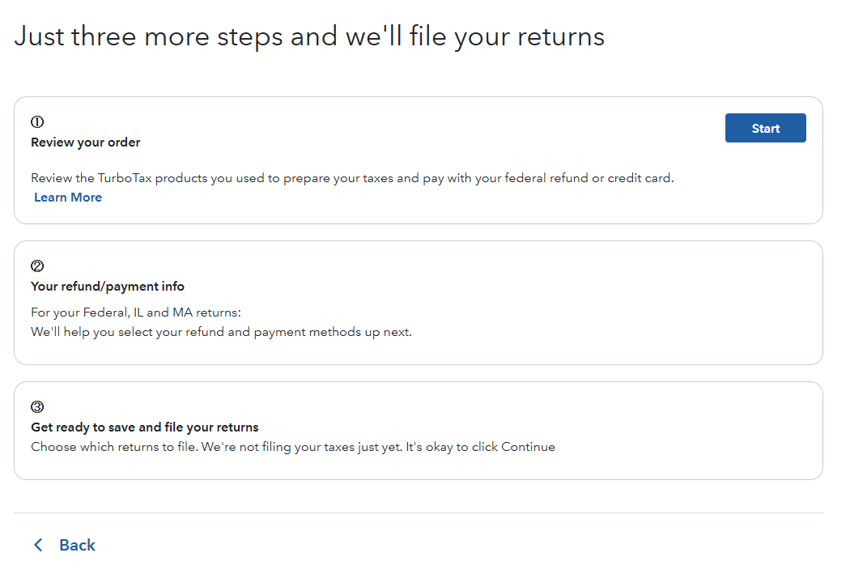Click the circled number 3 step icon

[37, 407]
